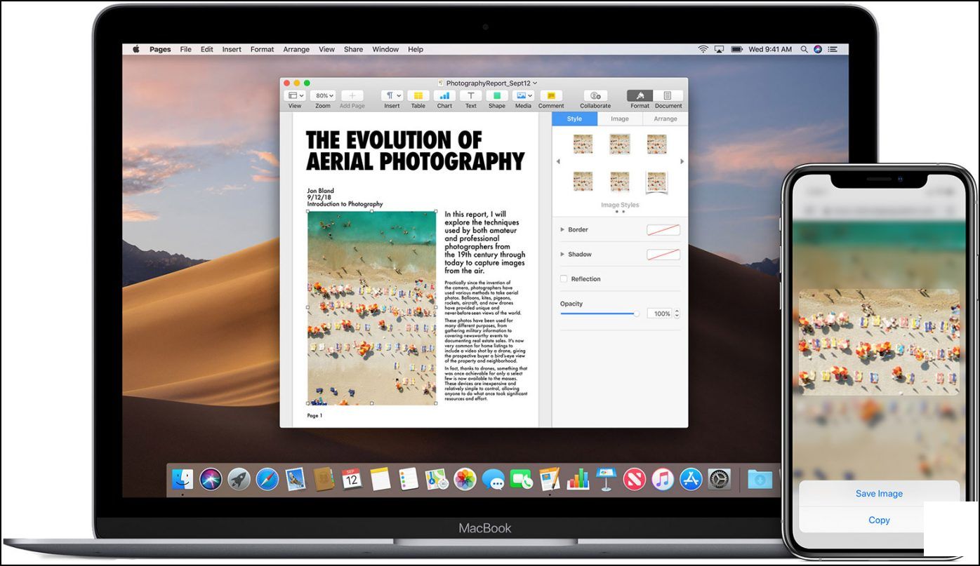Open Numbers from the Dock

coord(577,479)
